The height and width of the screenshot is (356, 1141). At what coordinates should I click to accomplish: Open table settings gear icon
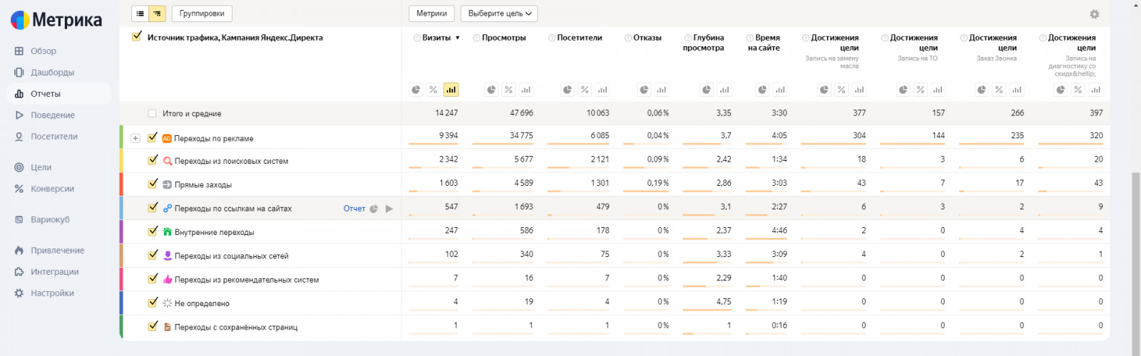[x=1094, y=14]
